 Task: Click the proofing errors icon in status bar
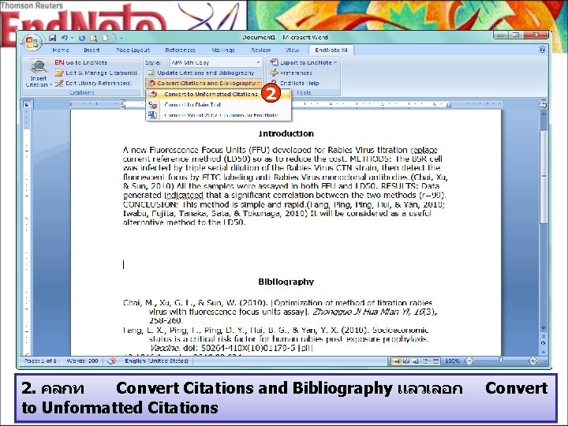pos(112,361)
